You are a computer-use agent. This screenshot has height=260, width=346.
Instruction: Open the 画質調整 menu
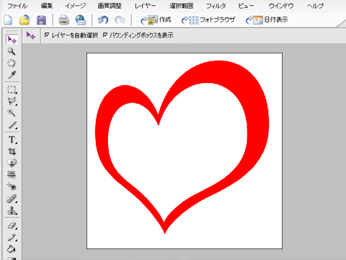(110, 6)
